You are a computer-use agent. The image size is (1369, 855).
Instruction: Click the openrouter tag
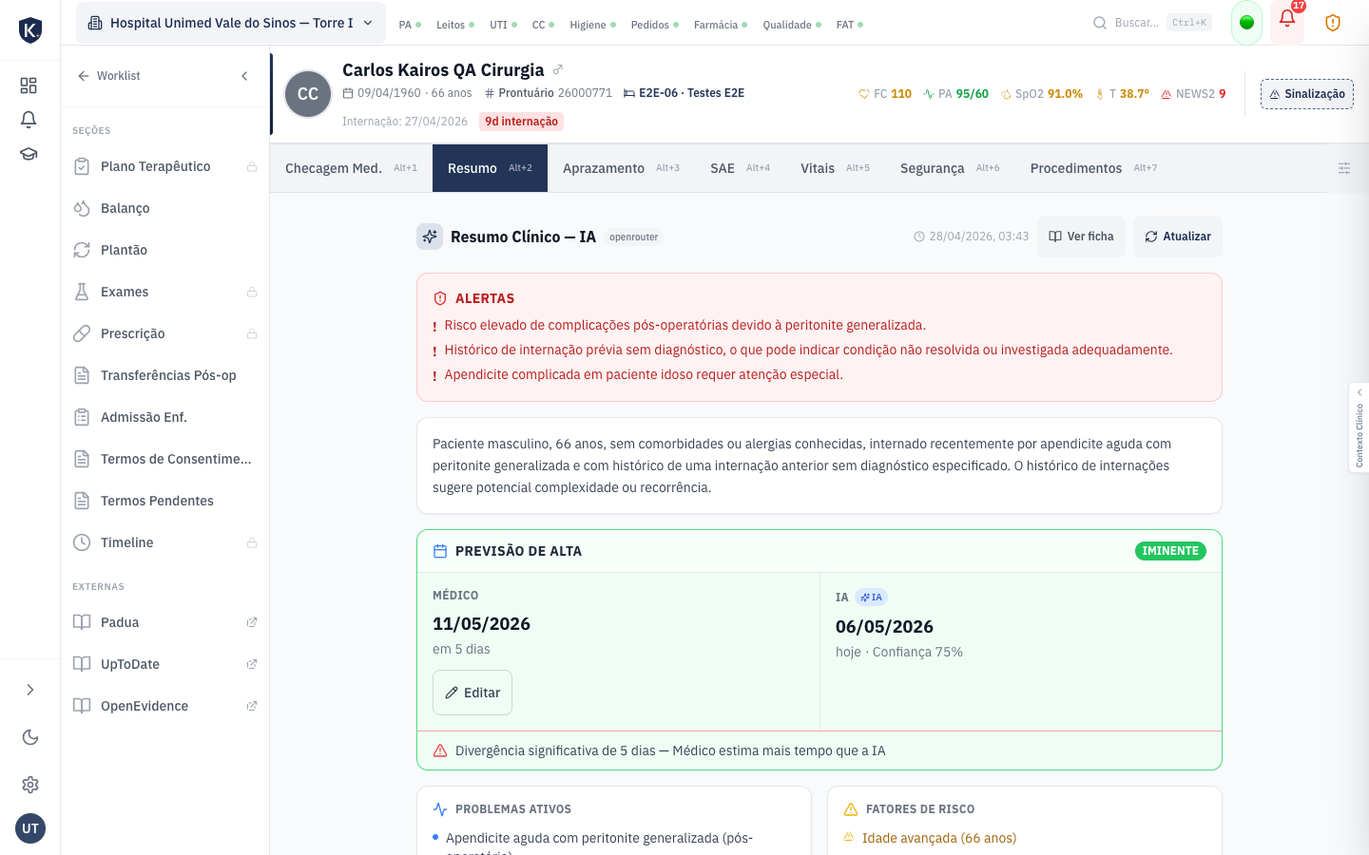click(634, 237)
